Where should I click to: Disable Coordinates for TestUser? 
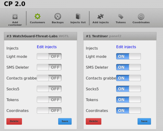point(129,110)
